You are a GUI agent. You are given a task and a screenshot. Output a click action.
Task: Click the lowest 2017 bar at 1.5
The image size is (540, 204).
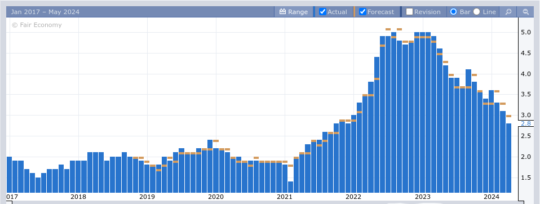38,185
